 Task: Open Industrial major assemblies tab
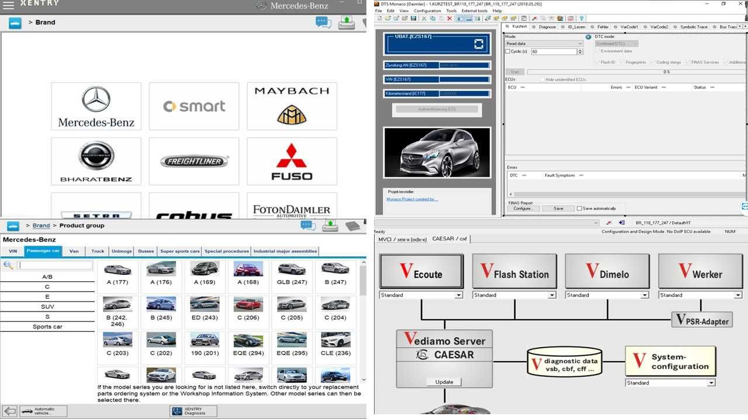coord(286,251)
